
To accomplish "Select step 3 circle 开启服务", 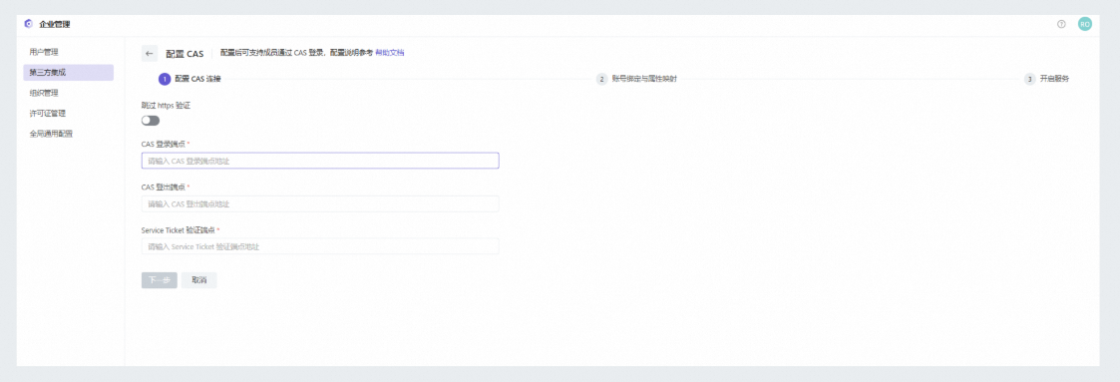I will point(1029,79).
